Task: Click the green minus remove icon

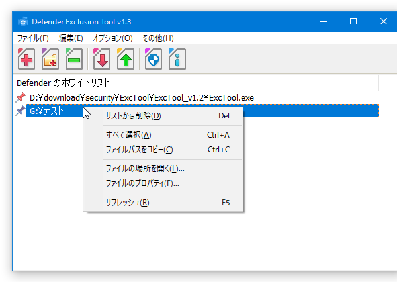Action: [73, 59]
